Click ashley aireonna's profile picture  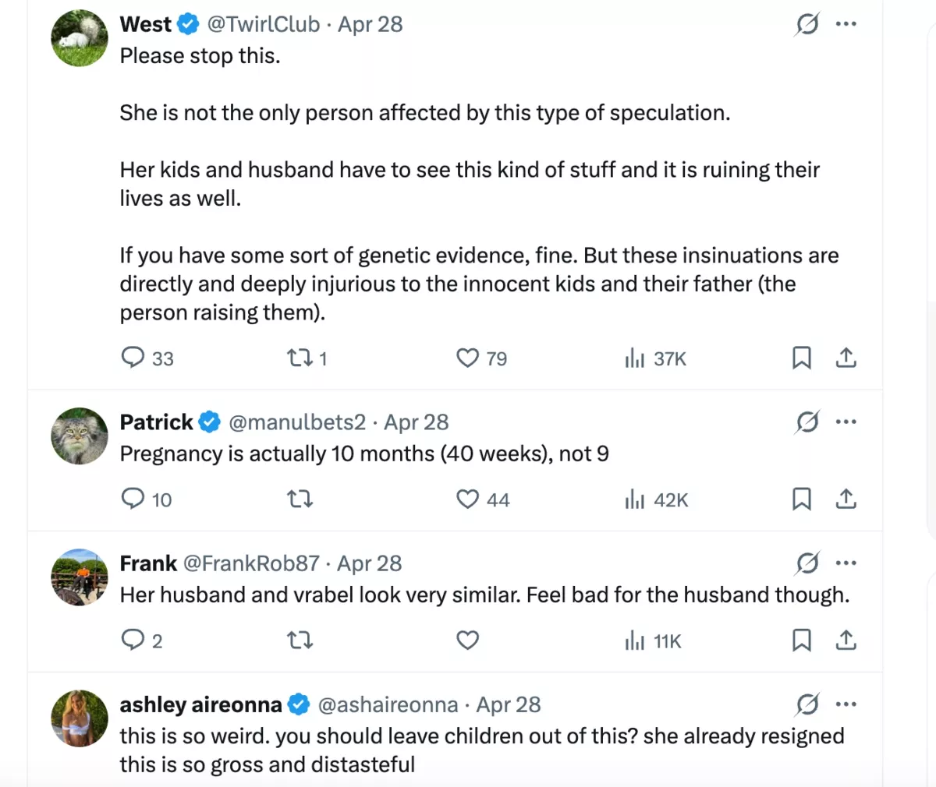(x=80, y=718)
